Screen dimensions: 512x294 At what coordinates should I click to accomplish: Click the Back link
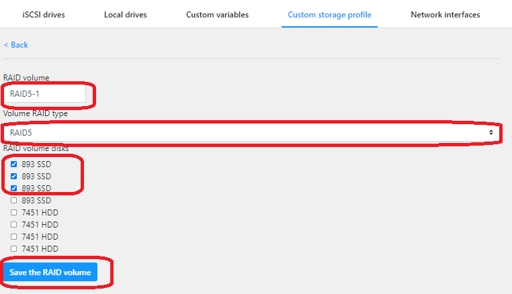[x=16, y=45]
